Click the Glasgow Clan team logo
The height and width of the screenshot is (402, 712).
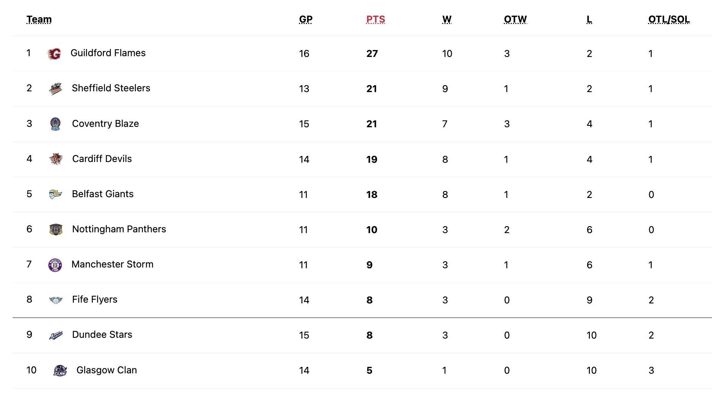click(x=60, y=370)
